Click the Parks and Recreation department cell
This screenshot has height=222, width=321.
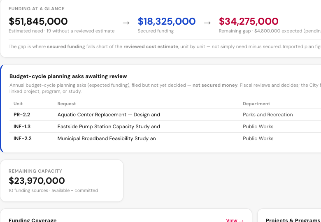point(268,115)
